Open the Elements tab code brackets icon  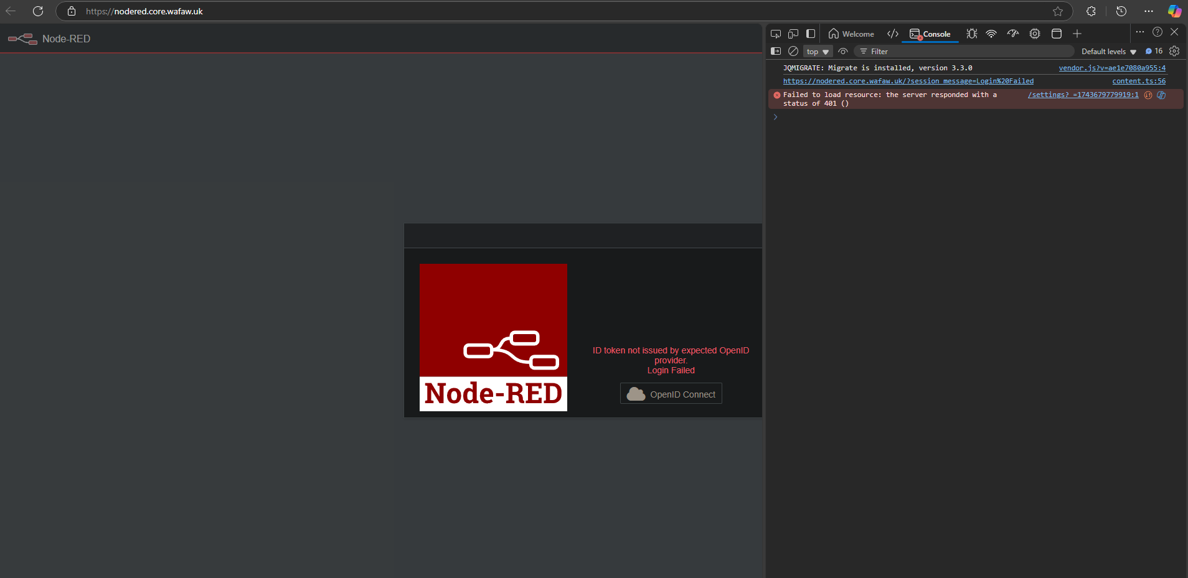tap(893, 34)
